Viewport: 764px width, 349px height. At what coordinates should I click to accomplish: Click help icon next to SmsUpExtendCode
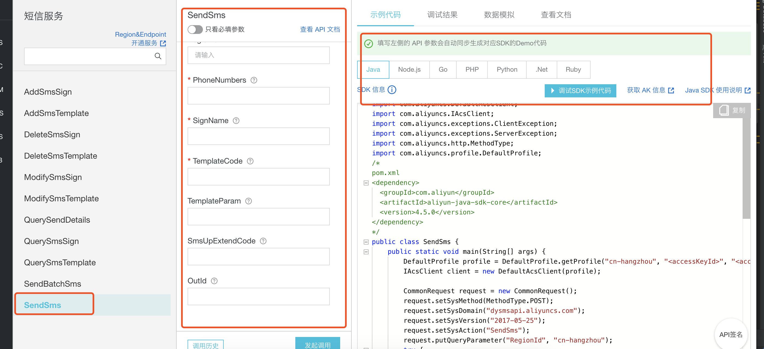263,241
